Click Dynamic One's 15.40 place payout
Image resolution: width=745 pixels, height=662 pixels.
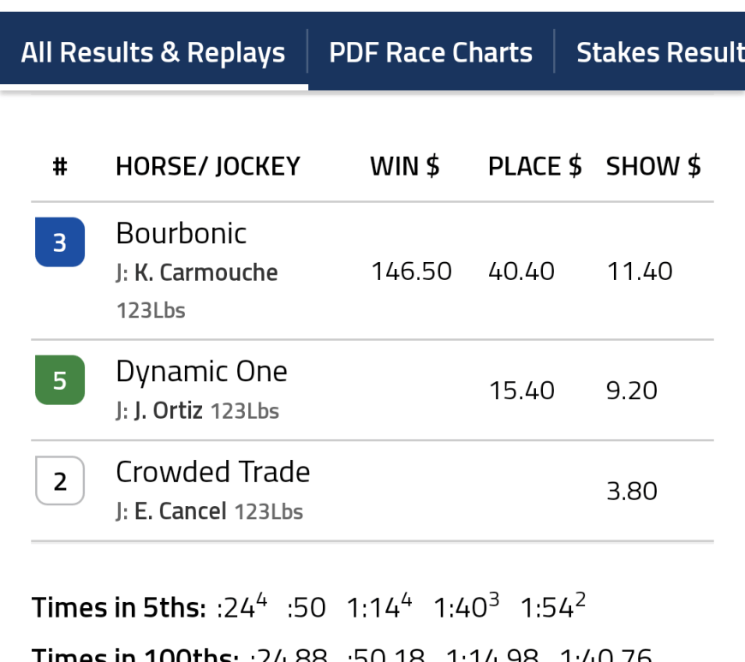point(521,391)
